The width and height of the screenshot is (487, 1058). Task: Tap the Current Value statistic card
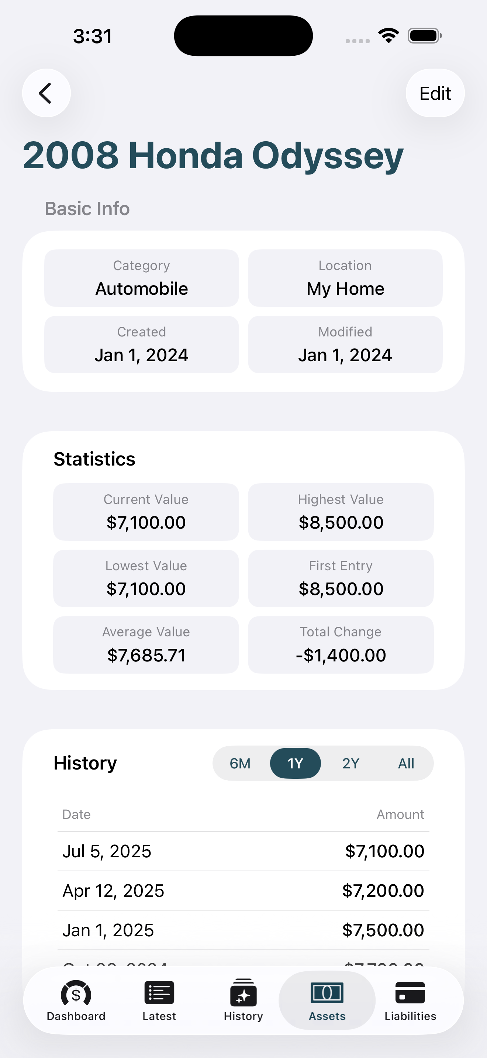146,512
